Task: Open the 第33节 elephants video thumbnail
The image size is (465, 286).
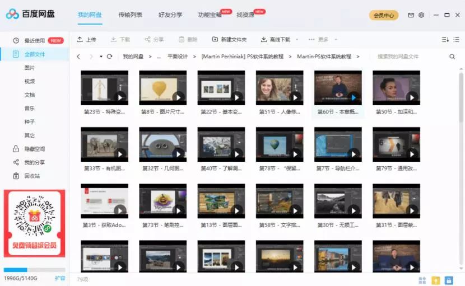Action: pyautogui.click(x=104, y=144)
